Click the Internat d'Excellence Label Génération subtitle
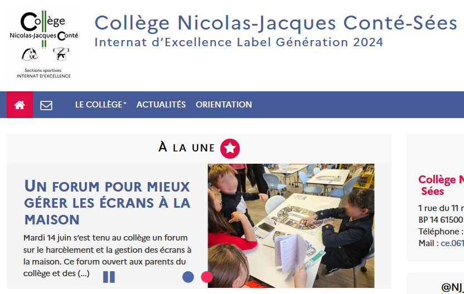The image size is (464, 294). tap(239, 42)
